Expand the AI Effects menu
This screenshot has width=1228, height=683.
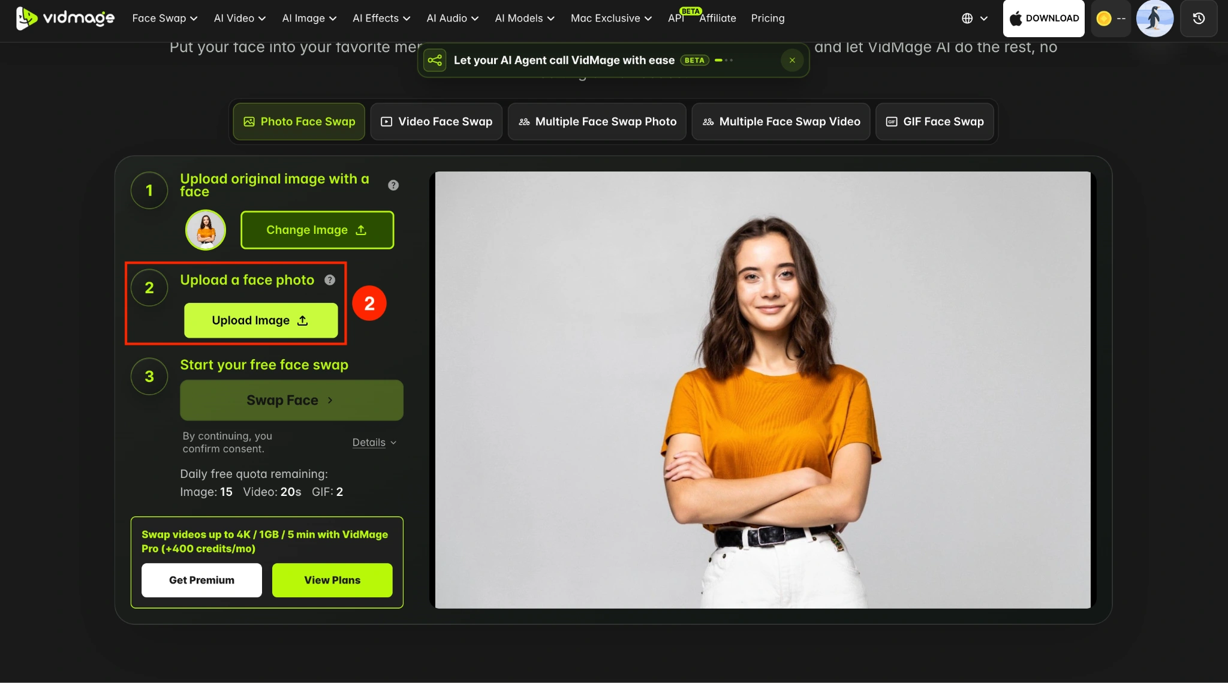click(381, 18)
